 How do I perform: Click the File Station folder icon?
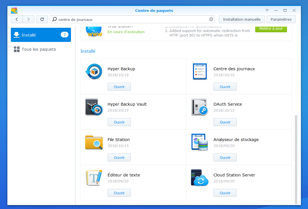pyautogui.click(x=94, y=142)
